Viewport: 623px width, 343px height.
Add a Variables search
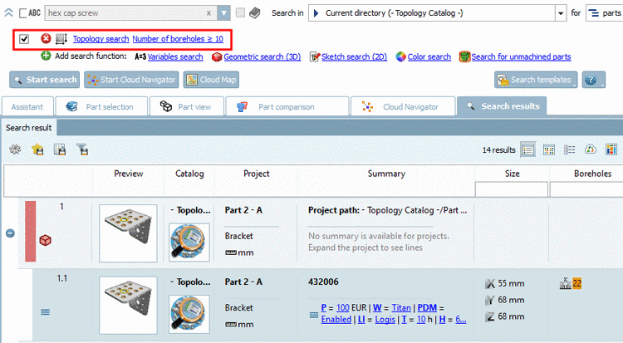click(175, 56)
